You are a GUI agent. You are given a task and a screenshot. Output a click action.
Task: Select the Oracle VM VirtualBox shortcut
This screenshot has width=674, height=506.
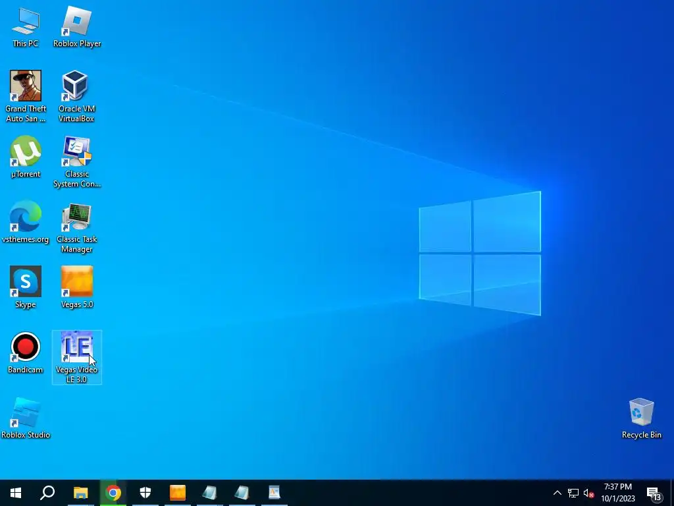point(76,96)
